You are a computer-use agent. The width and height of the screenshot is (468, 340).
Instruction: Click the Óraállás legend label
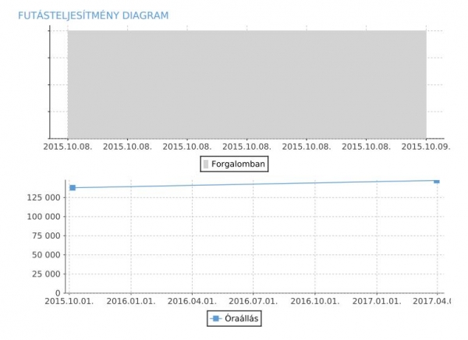coord(243,318)
